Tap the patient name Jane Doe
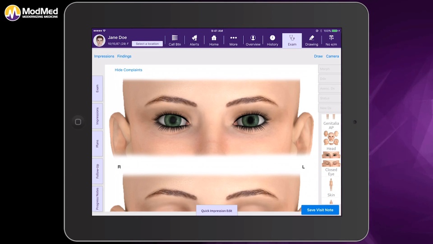Viewport: 433px width, 244px height. pos(117,38)
